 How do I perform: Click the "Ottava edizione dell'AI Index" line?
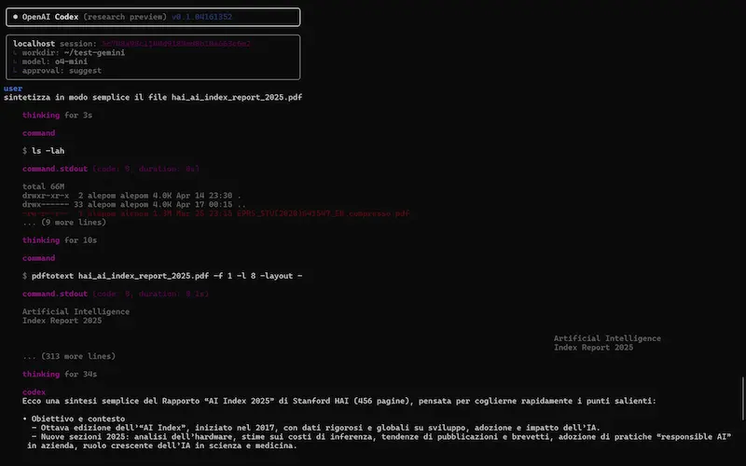pyautogui.click(x=316, y=428)
